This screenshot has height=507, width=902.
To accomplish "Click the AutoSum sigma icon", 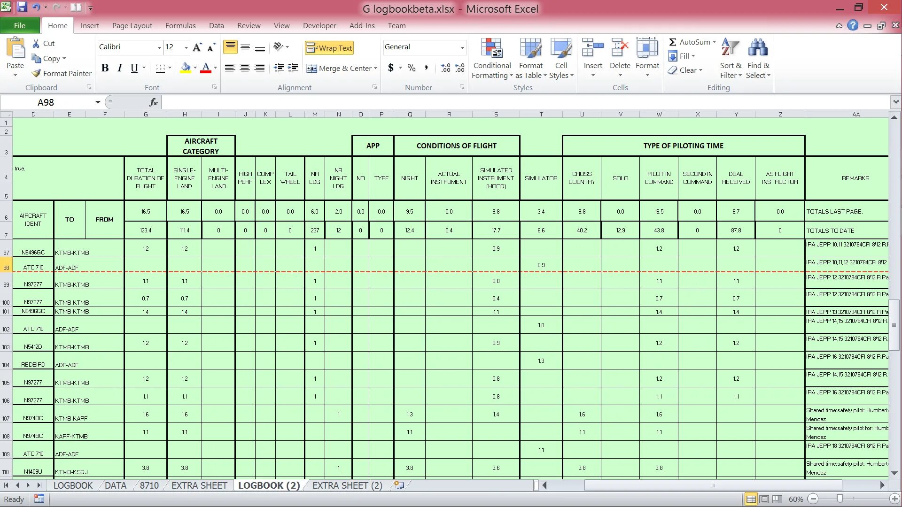I will pyautogui.click(x=673, y=42).
